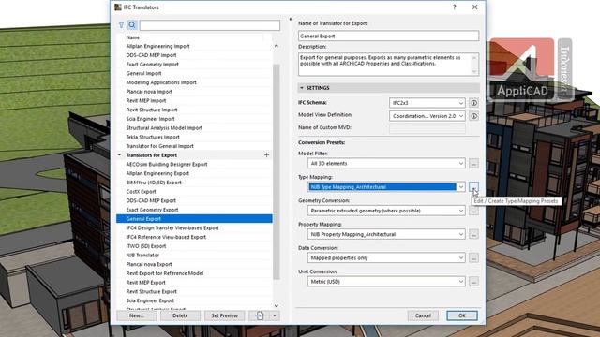Select Allplan Engineering Import translator
Screen dimensions: 600x337
tap(194, 46)
